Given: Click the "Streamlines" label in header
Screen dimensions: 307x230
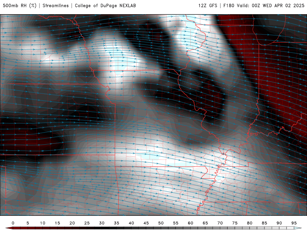Looking at the screenshot, I should [x=56, y=6].
